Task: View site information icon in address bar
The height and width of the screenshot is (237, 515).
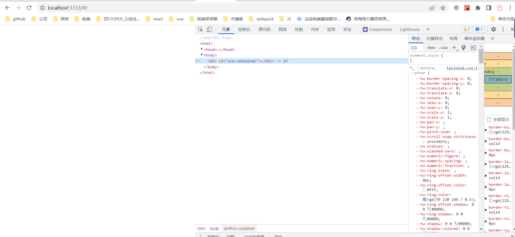Action: pyautogui.click(x=42, y=8)
